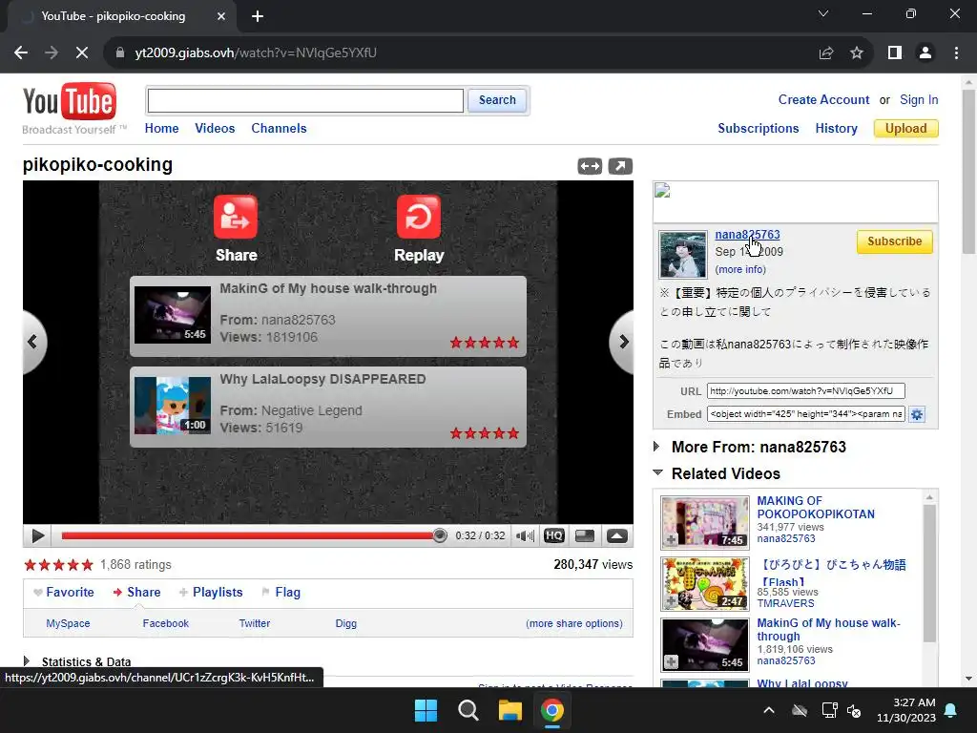Open video in full-size pop-out icon
This screenshot has width=977, height=733.
coord(620,166)
